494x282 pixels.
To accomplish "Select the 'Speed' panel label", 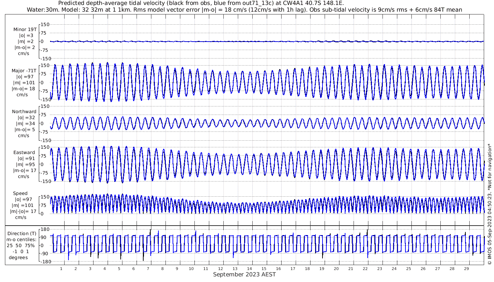I will tap(20, 194).
